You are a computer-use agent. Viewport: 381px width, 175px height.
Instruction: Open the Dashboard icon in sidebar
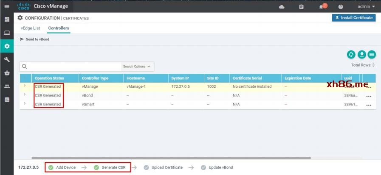pos(7,19)
